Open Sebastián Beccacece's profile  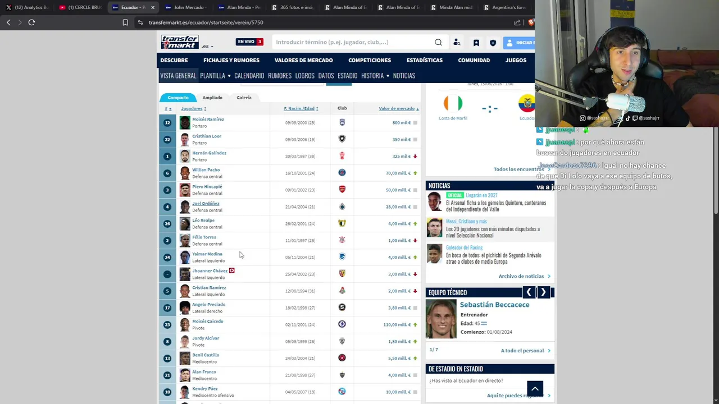pos(494,305)
